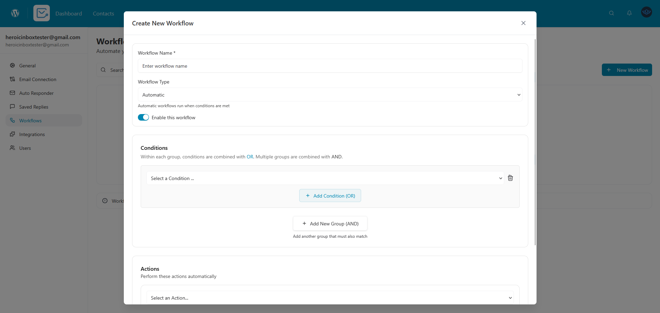Viewport: 660px width, 313px height.
Task: Switch to the Dashboard tab
Action: [68, 13]
